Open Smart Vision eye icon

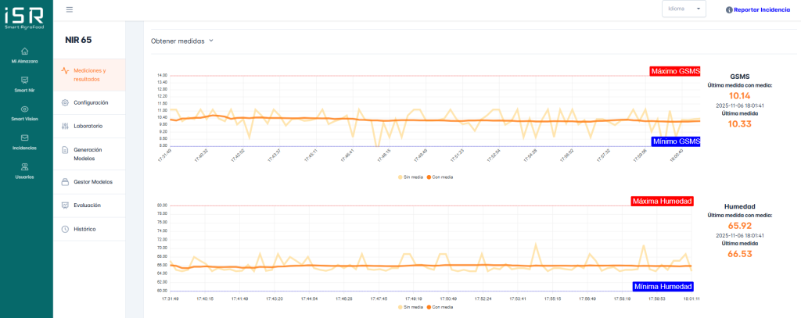point(24,109)
